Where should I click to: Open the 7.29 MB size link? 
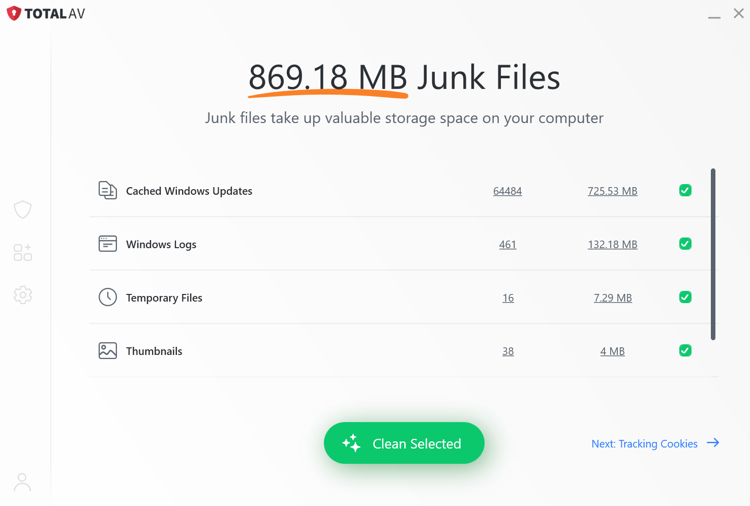(613, 298)
